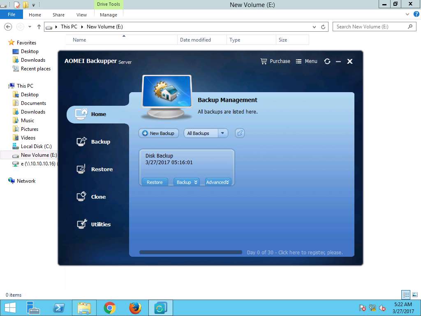Go up one folder level
The width and height of the screenshot is (421, 316).
point(39,27)
